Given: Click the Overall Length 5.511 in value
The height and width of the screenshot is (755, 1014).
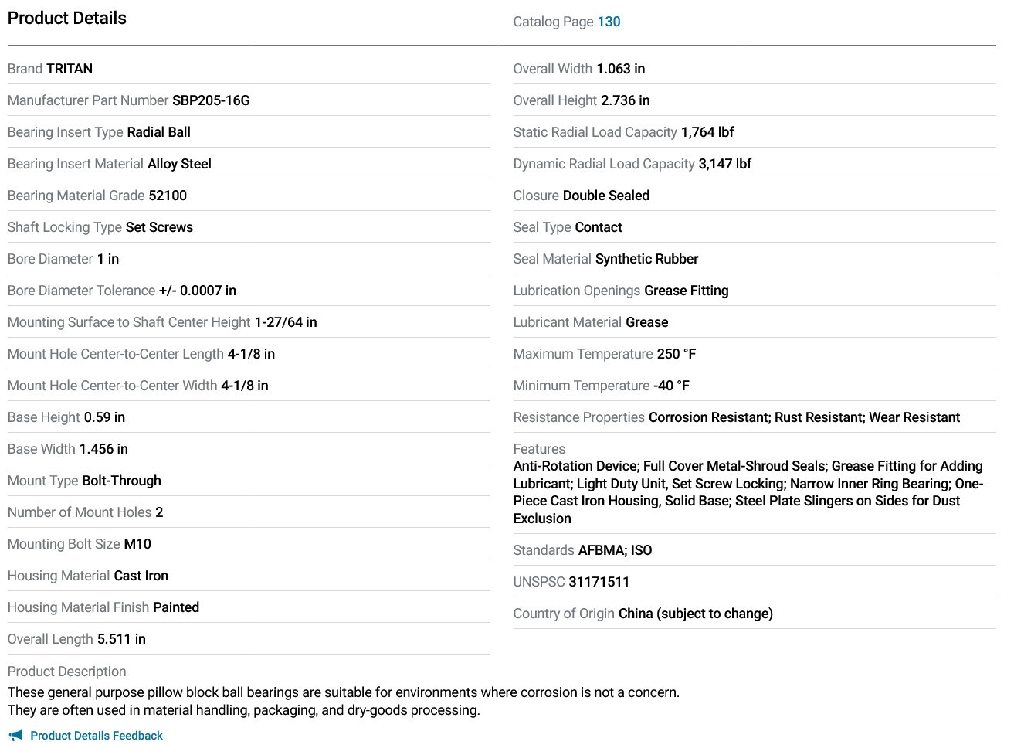Looking at the screenshot, I should 121,639.
